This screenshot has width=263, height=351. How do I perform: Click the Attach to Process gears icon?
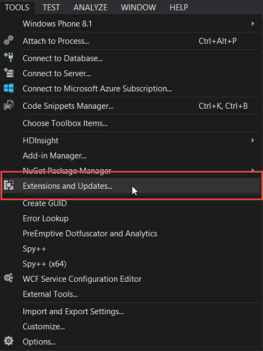(9, 41)
